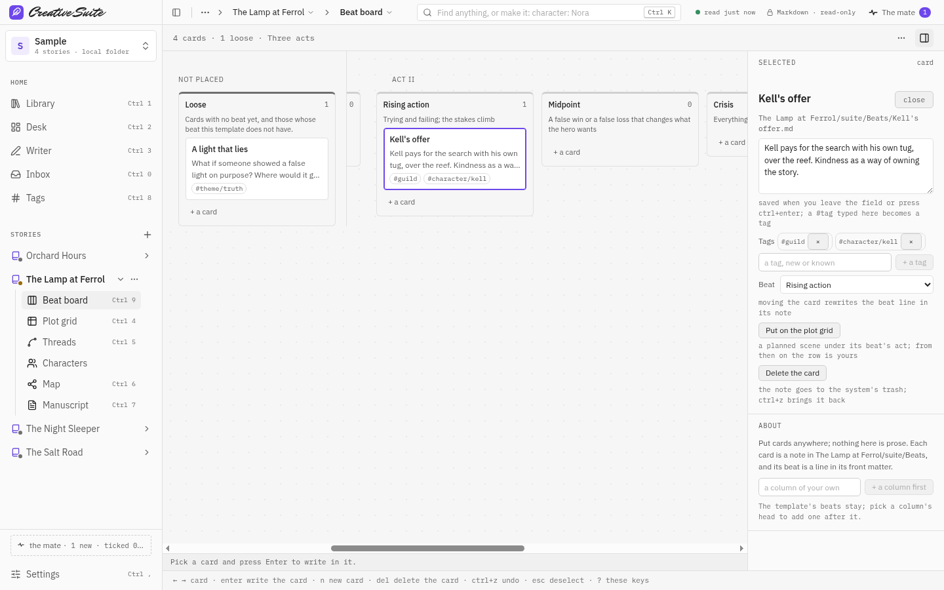Image resolution: width=944 pixels, height=590 pixels.
Task: Add a card to the Midpoint column
Action: point(567,152)
